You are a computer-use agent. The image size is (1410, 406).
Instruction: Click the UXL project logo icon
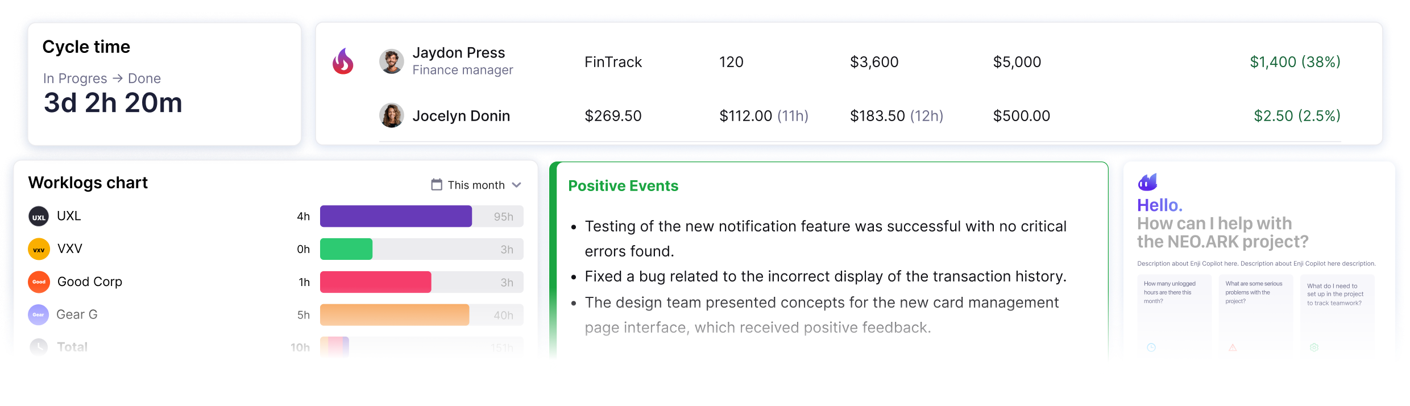[x=39, y=217]
